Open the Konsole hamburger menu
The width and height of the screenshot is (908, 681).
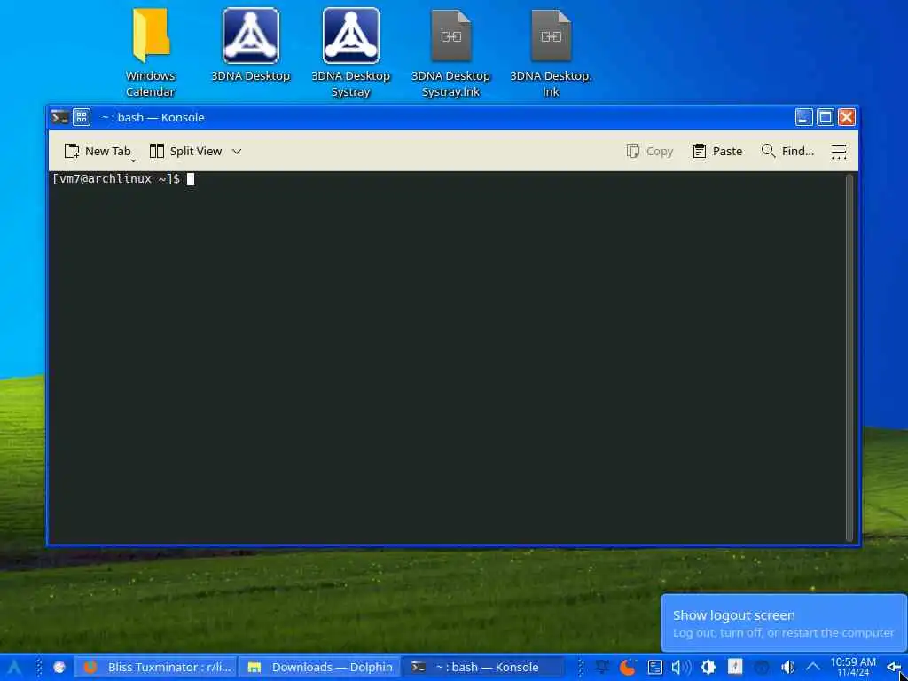coord(839,151)
